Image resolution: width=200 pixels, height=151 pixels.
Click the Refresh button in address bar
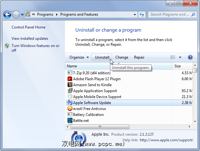click(x=142, y=14)
